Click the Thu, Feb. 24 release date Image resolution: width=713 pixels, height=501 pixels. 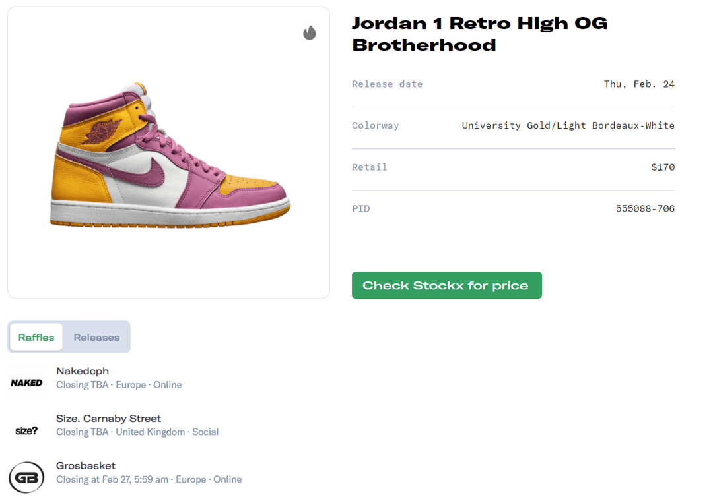[639, 84]
